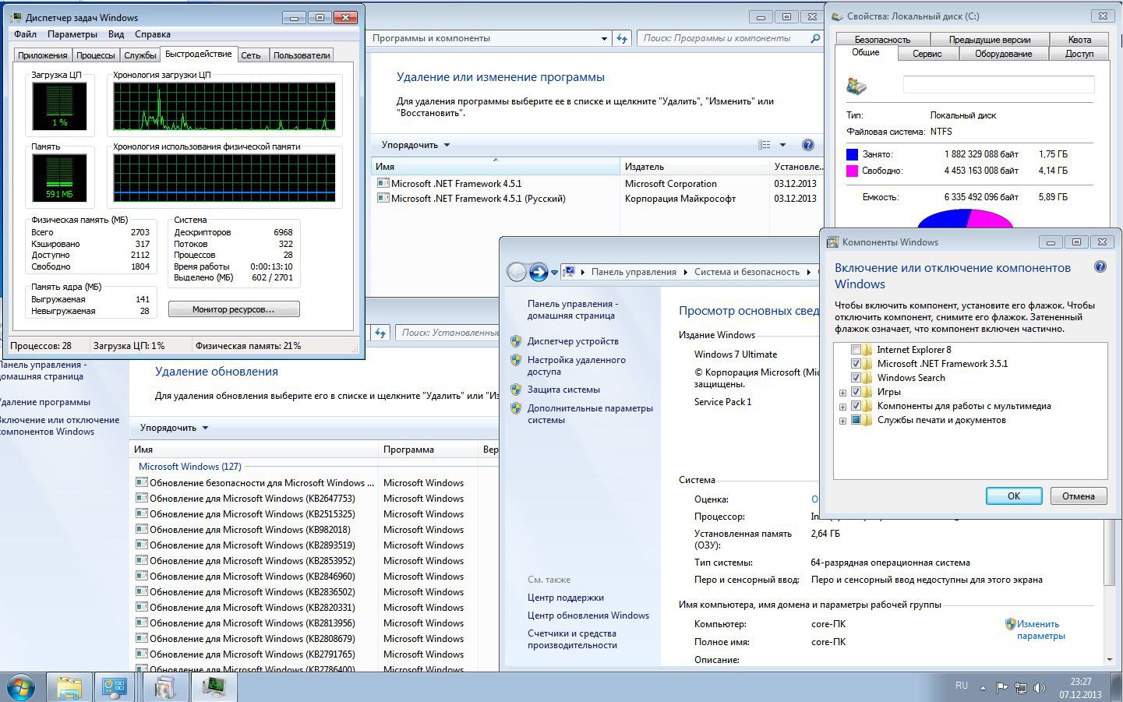Viewport: 1123px width, 702px height.
Task: Toggle Службы печати и документов checkbox
Action: [x=856, y=420]
